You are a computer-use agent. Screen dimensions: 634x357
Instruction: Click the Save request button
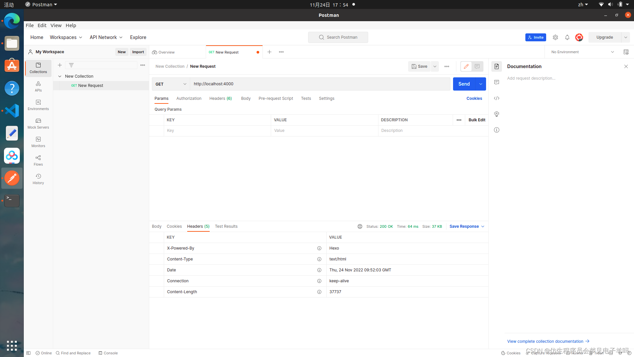(x=419, y=66)
